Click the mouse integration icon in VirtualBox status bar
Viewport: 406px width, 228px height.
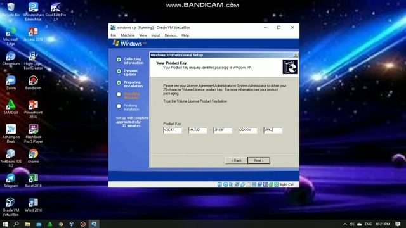click(271, 184)
